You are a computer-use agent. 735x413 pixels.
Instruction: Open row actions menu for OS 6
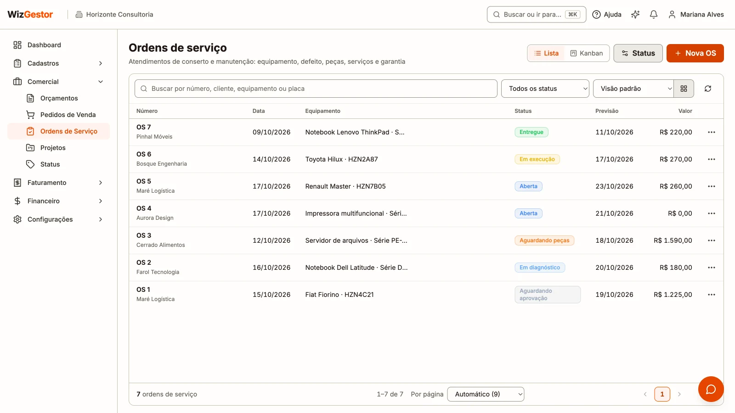(x=712, y=159)
